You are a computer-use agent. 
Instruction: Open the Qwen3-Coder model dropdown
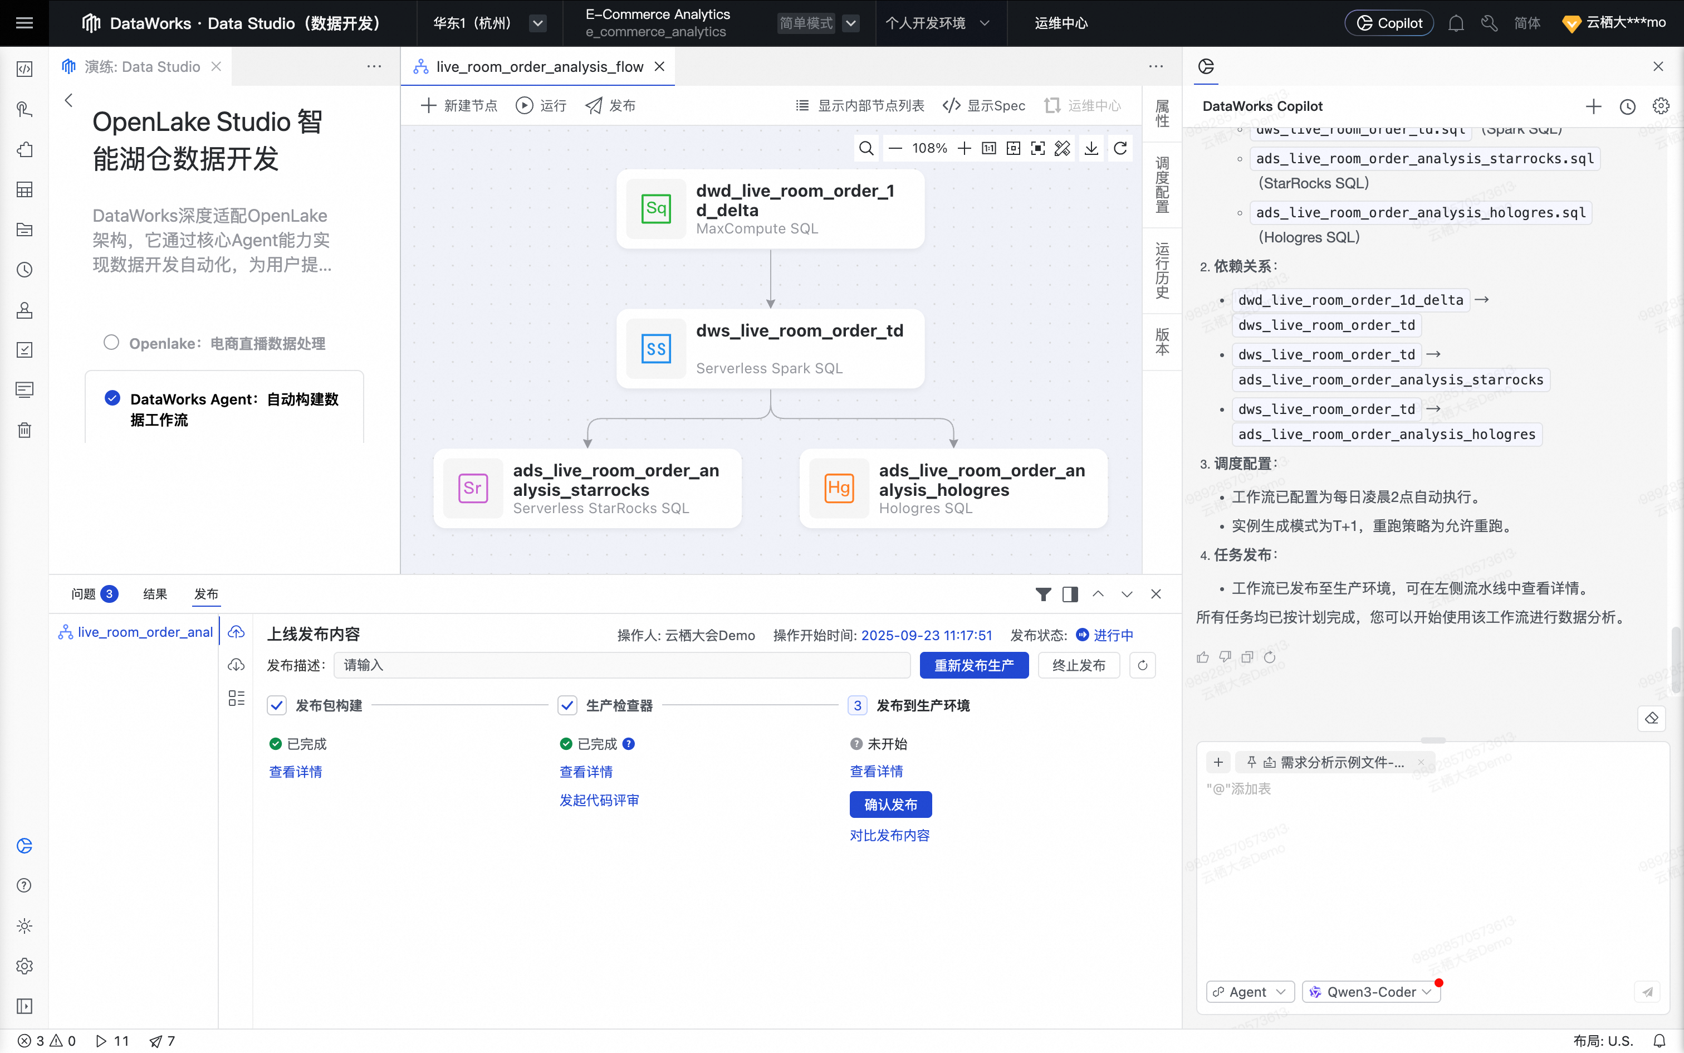pos(1371,991)
